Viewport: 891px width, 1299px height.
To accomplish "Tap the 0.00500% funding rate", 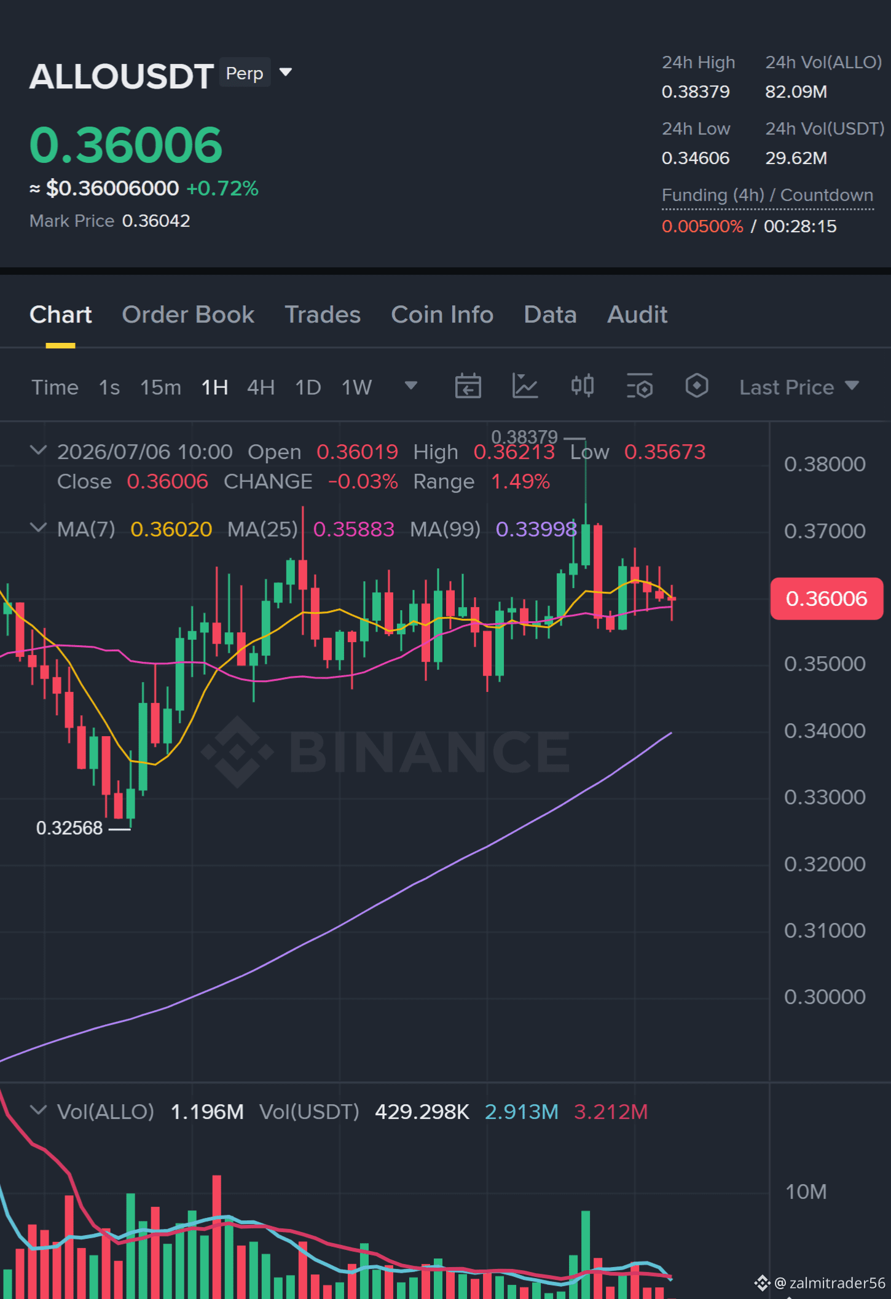I will click(702, 226).
